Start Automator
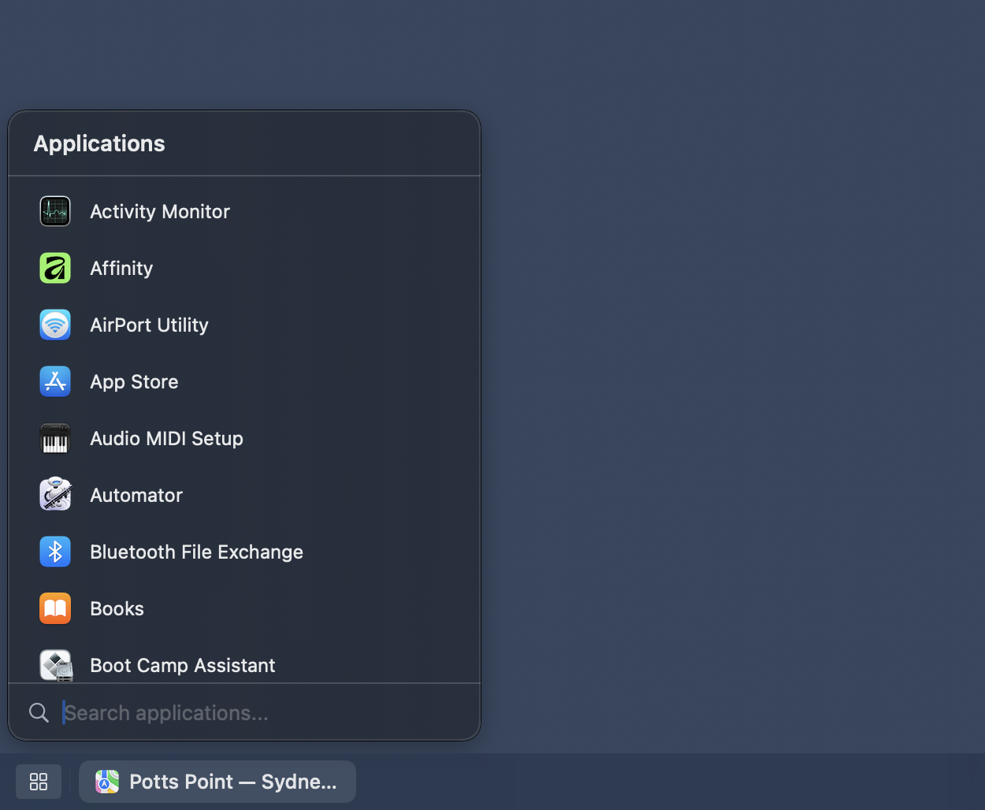The image size is (985, 810). pyautogui.click(x=136, y=495)
